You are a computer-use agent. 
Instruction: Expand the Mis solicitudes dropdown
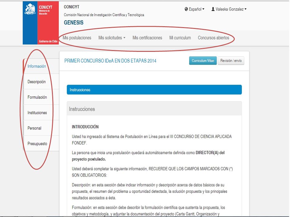pyautogui.click(x=112, y=38)
